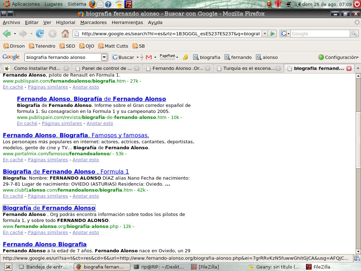Image resolution: width=361 pixels, height=271 pixels.
Task: Click the forward arrow navigation button
Action: [23, 34]
